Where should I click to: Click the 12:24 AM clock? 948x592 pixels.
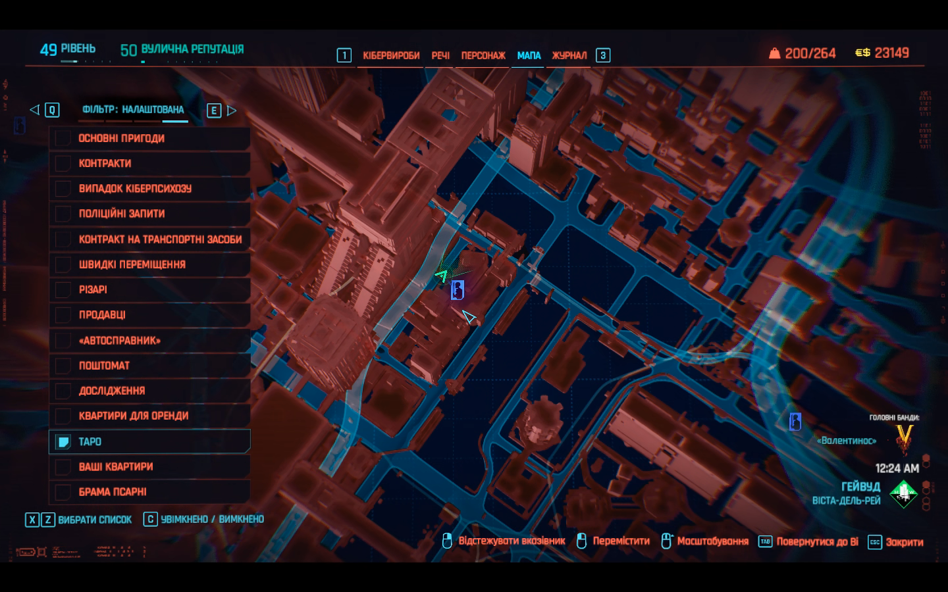[x=897, y=468]
